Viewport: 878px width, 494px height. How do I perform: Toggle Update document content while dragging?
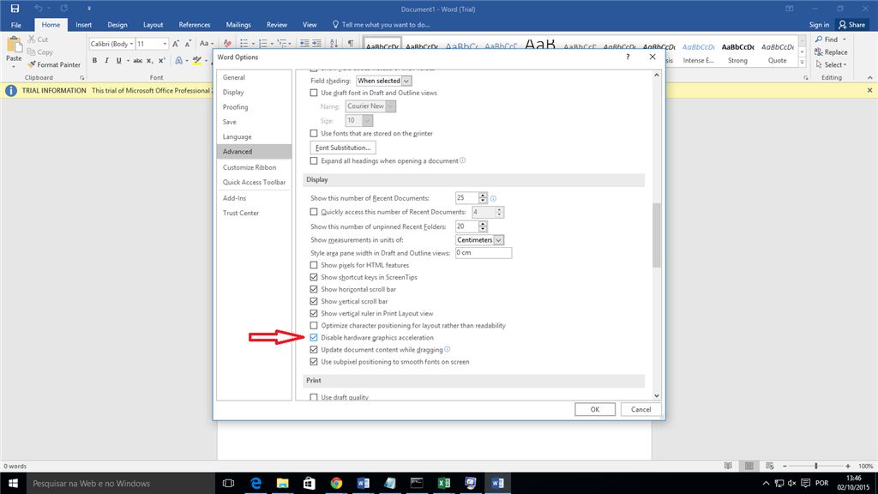[314, 350]
